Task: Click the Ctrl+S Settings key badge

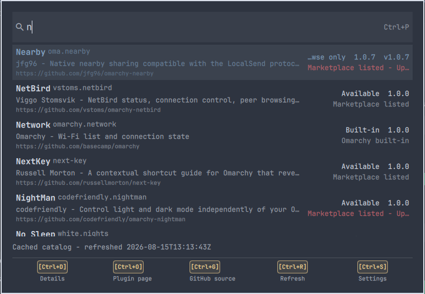Action: tap(373, 267)
